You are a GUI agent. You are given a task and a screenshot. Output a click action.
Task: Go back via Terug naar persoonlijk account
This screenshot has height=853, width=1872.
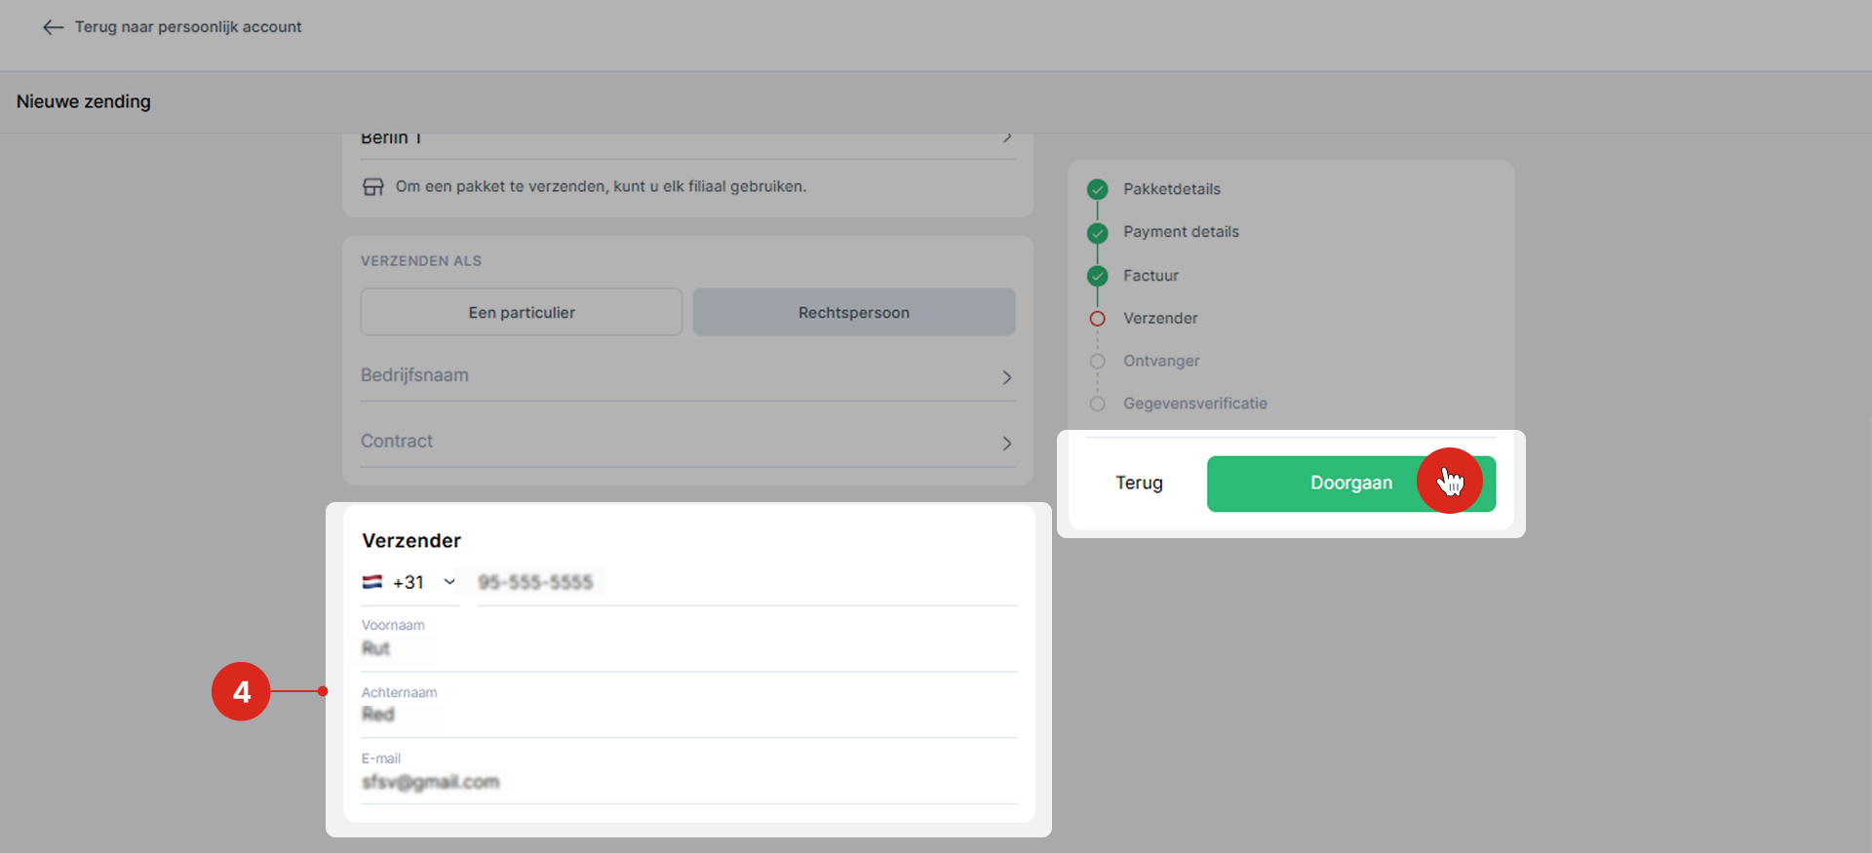[188, 27]
